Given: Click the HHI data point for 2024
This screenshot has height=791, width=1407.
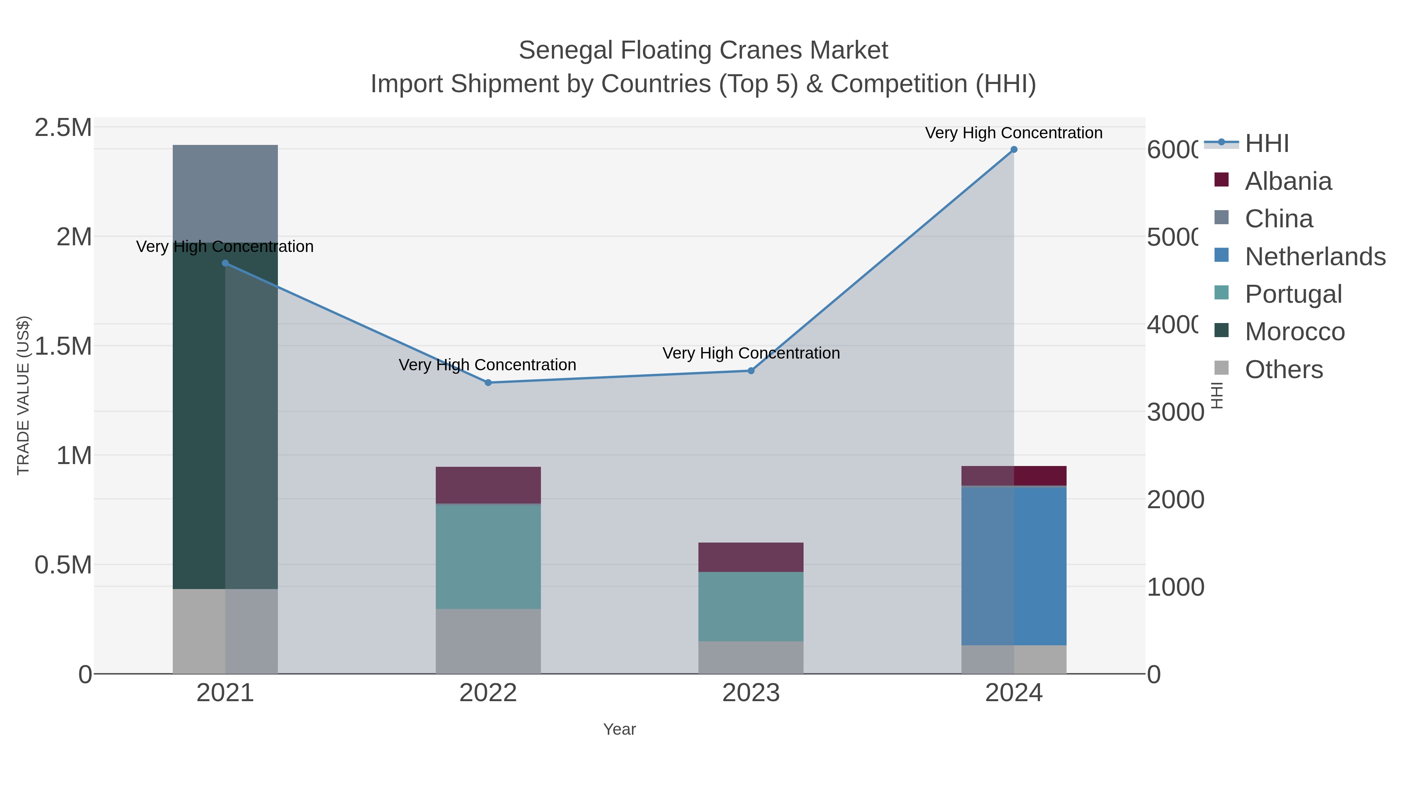Looking at the screenshot, I should pos(1014,150).
